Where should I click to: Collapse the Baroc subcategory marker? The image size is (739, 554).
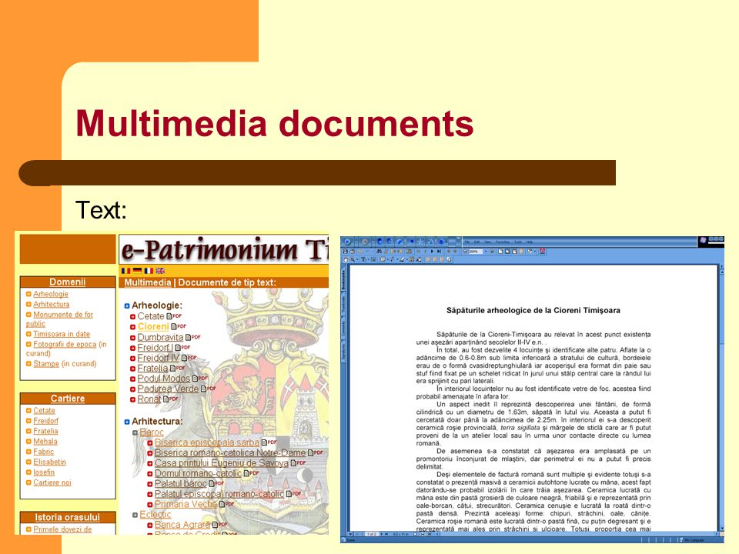tap(135, 432)
